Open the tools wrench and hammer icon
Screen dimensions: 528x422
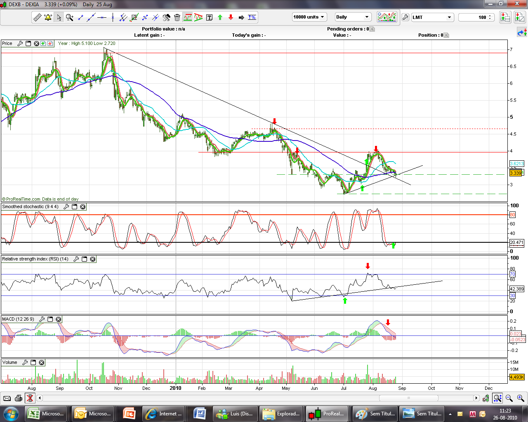tap(166, 17)
